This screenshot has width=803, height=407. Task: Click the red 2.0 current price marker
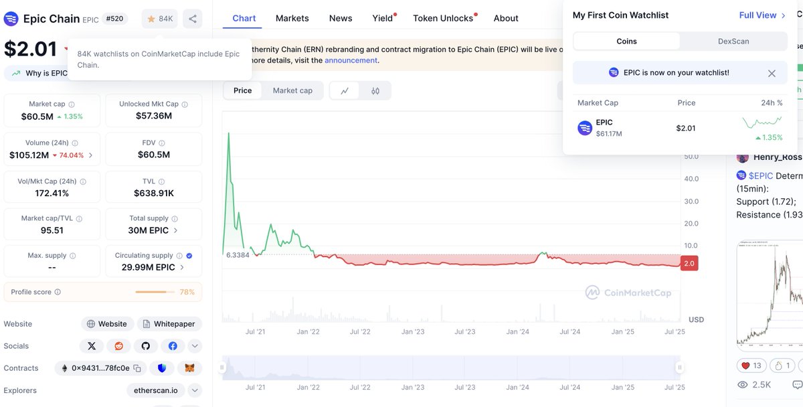pos(689,264)
